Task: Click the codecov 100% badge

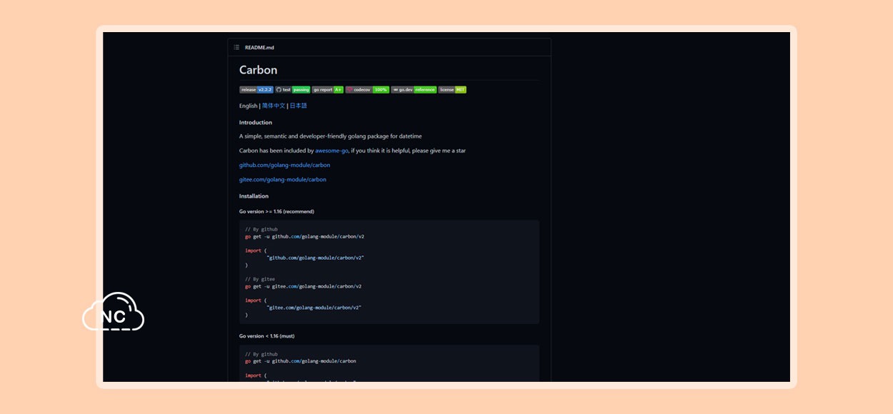Action: pos(367,90)
